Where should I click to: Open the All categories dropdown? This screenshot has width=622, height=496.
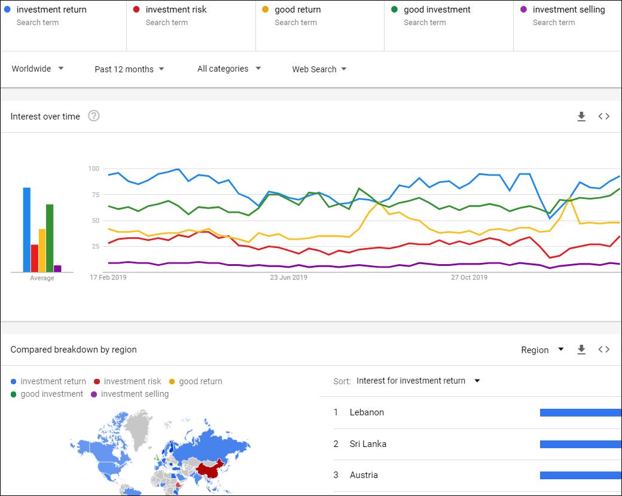click(229, 69)
